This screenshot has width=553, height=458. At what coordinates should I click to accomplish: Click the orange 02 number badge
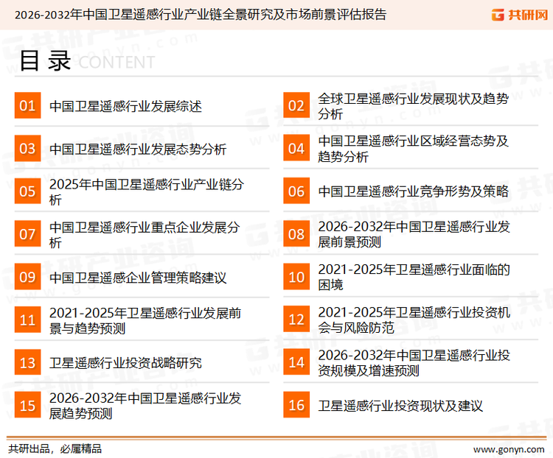click(296, 105)
